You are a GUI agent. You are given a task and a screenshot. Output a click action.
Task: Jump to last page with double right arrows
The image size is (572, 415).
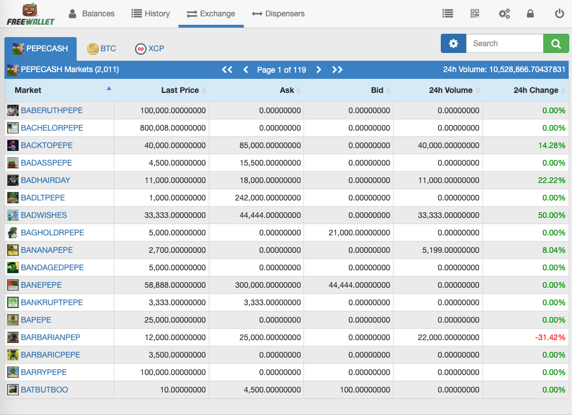tap(337, 69)
